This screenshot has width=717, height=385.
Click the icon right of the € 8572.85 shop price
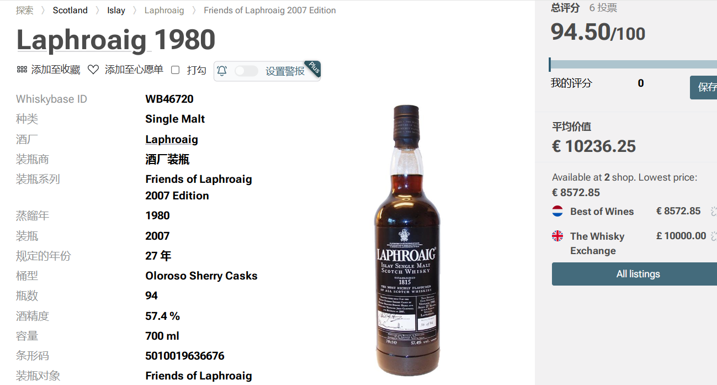coord(713,211)
